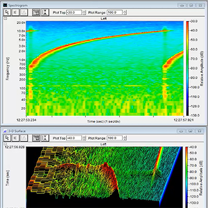Click the 'Left' channel label above 3-D surface
208x208 pixels.
pos(103,144)
